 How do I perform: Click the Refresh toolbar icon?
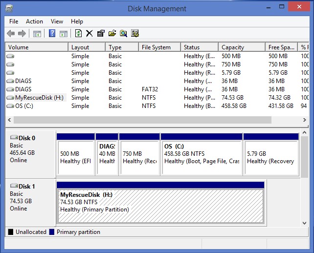pos(78,33)
